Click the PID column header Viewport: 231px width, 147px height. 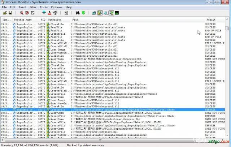pos(42,20)
